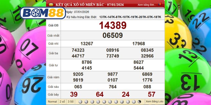Screen dimensions: 211x105
Task: Click sixth prize number 088
Action: click(x=147, y=87)
